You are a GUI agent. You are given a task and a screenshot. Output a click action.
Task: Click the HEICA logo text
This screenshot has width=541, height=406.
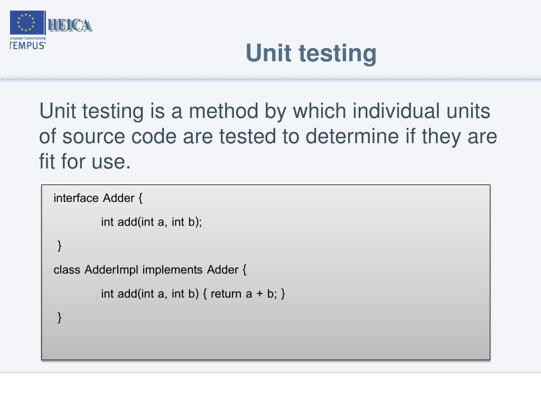[70, 25]
